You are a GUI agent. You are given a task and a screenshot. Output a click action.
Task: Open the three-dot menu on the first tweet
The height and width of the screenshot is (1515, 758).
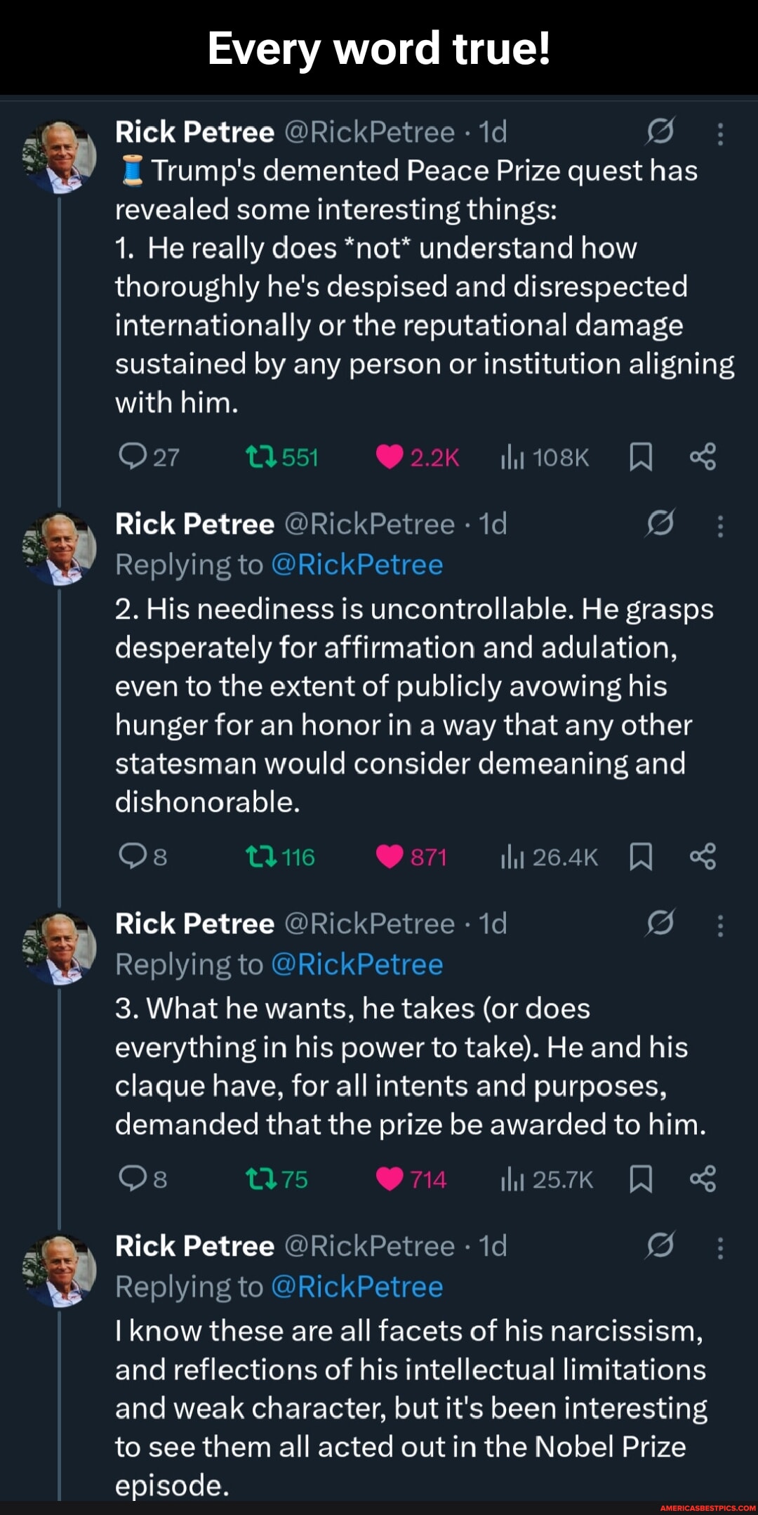click(719, 133)
